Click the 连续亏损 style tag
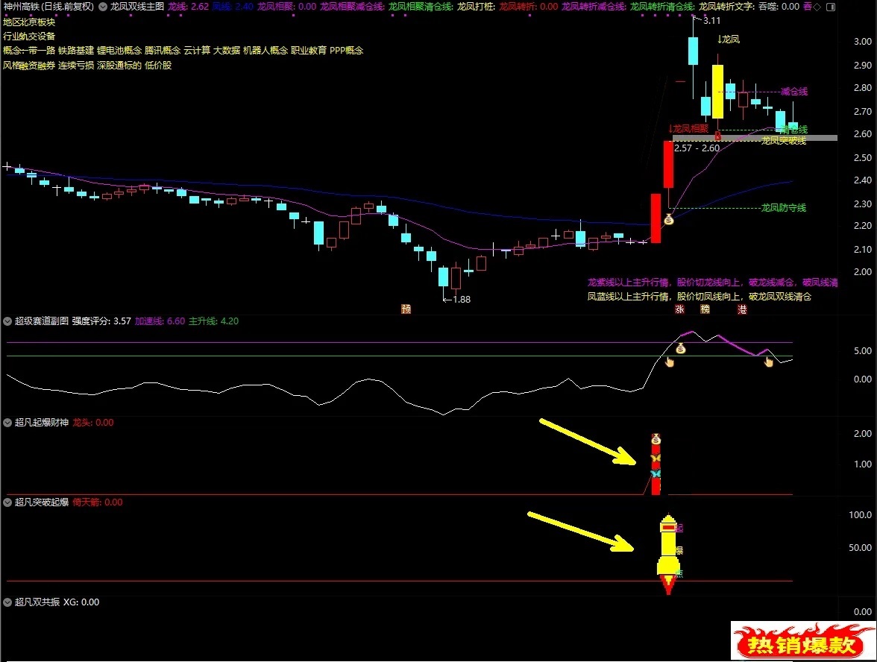Image resolution: width=877 pixels, height=662 pixels. coord(76,66)
